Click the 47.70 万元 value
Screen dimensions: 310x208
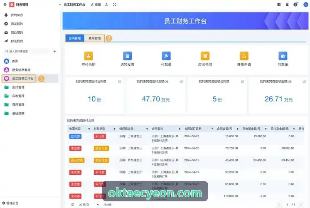[x=156, y=99]
